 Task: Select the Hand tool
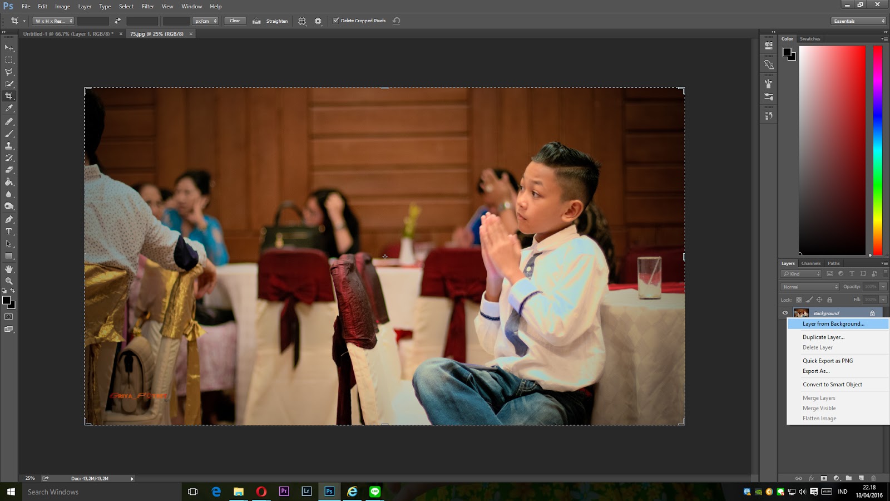click(9, 269)
